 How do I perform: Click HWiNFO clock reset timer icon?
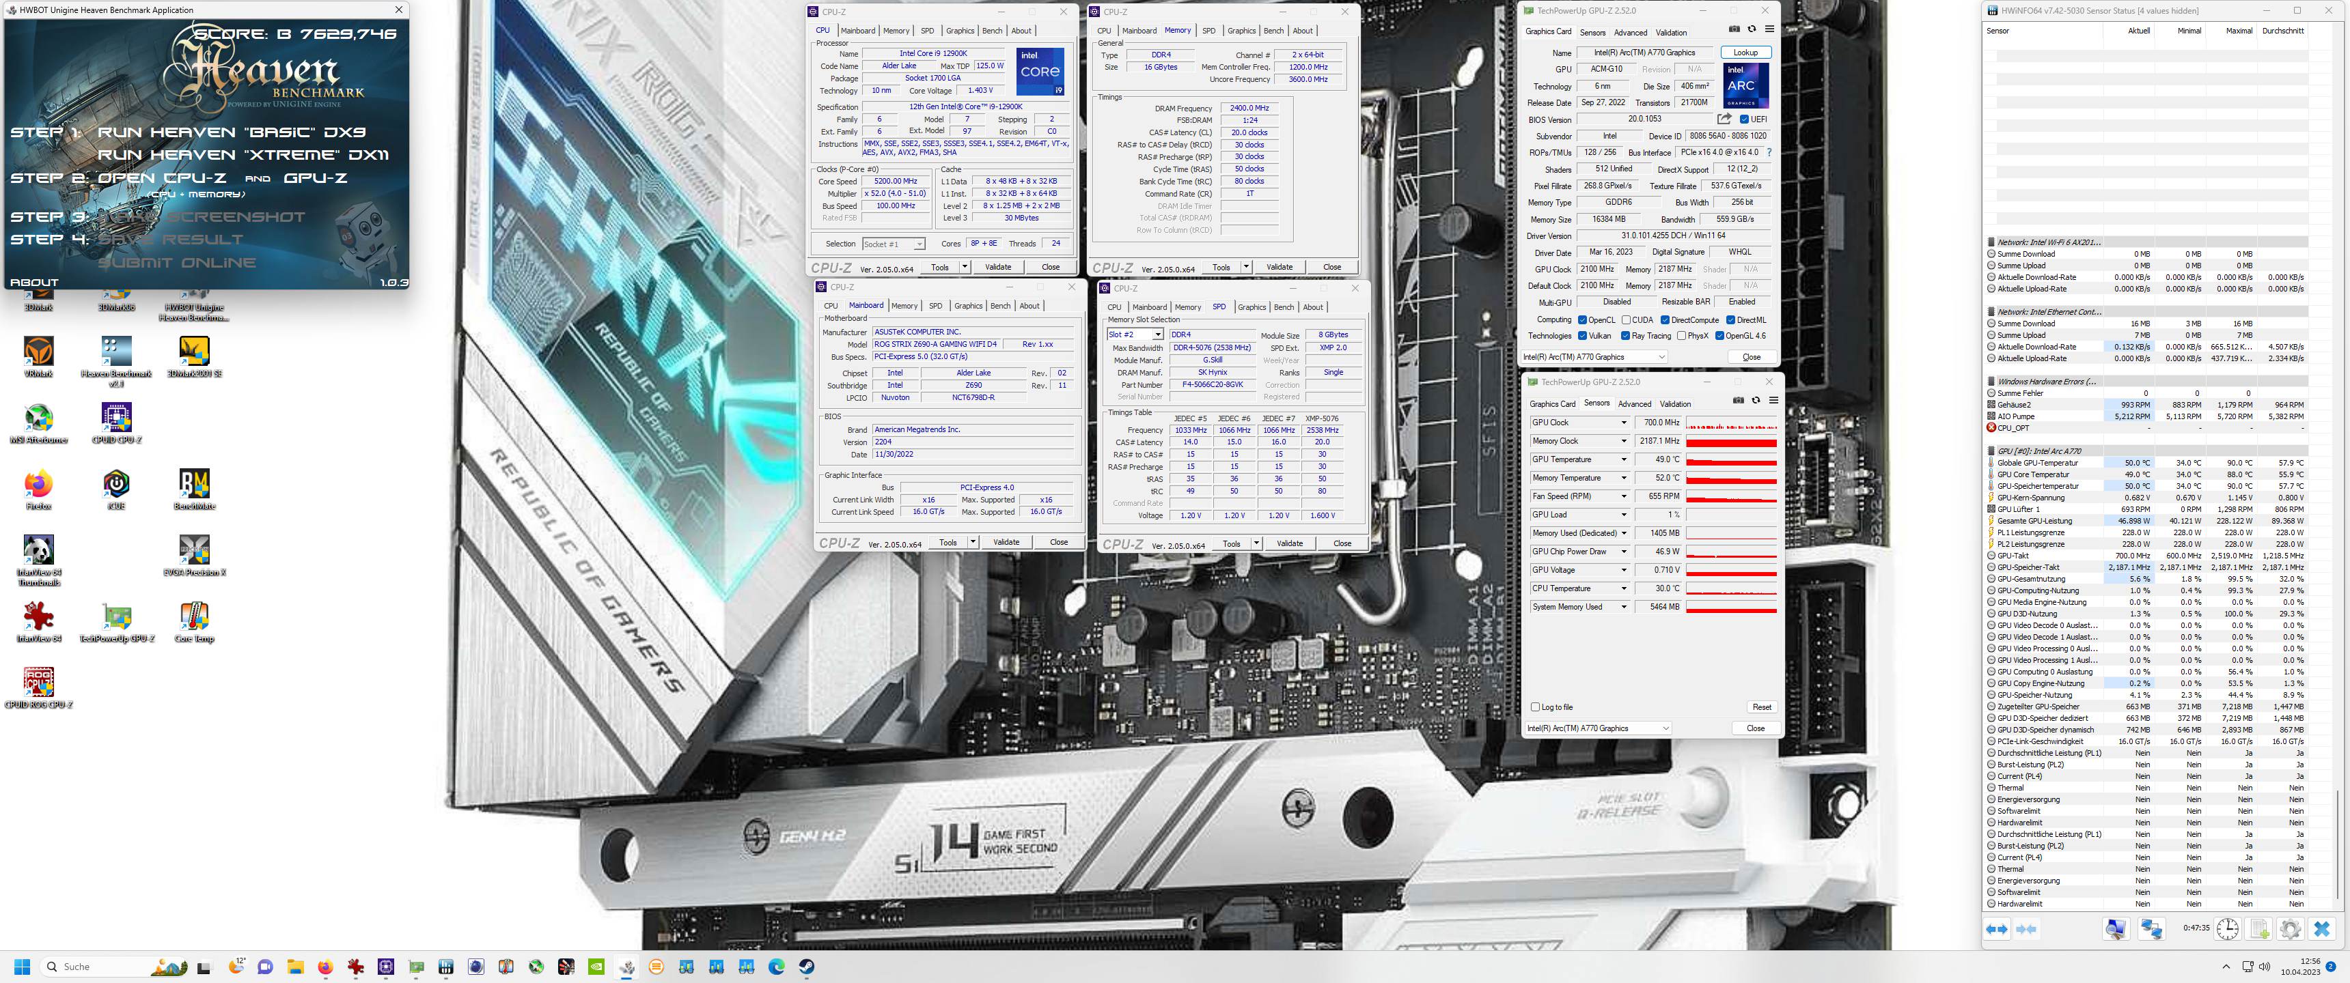(x=2227, y=929)
